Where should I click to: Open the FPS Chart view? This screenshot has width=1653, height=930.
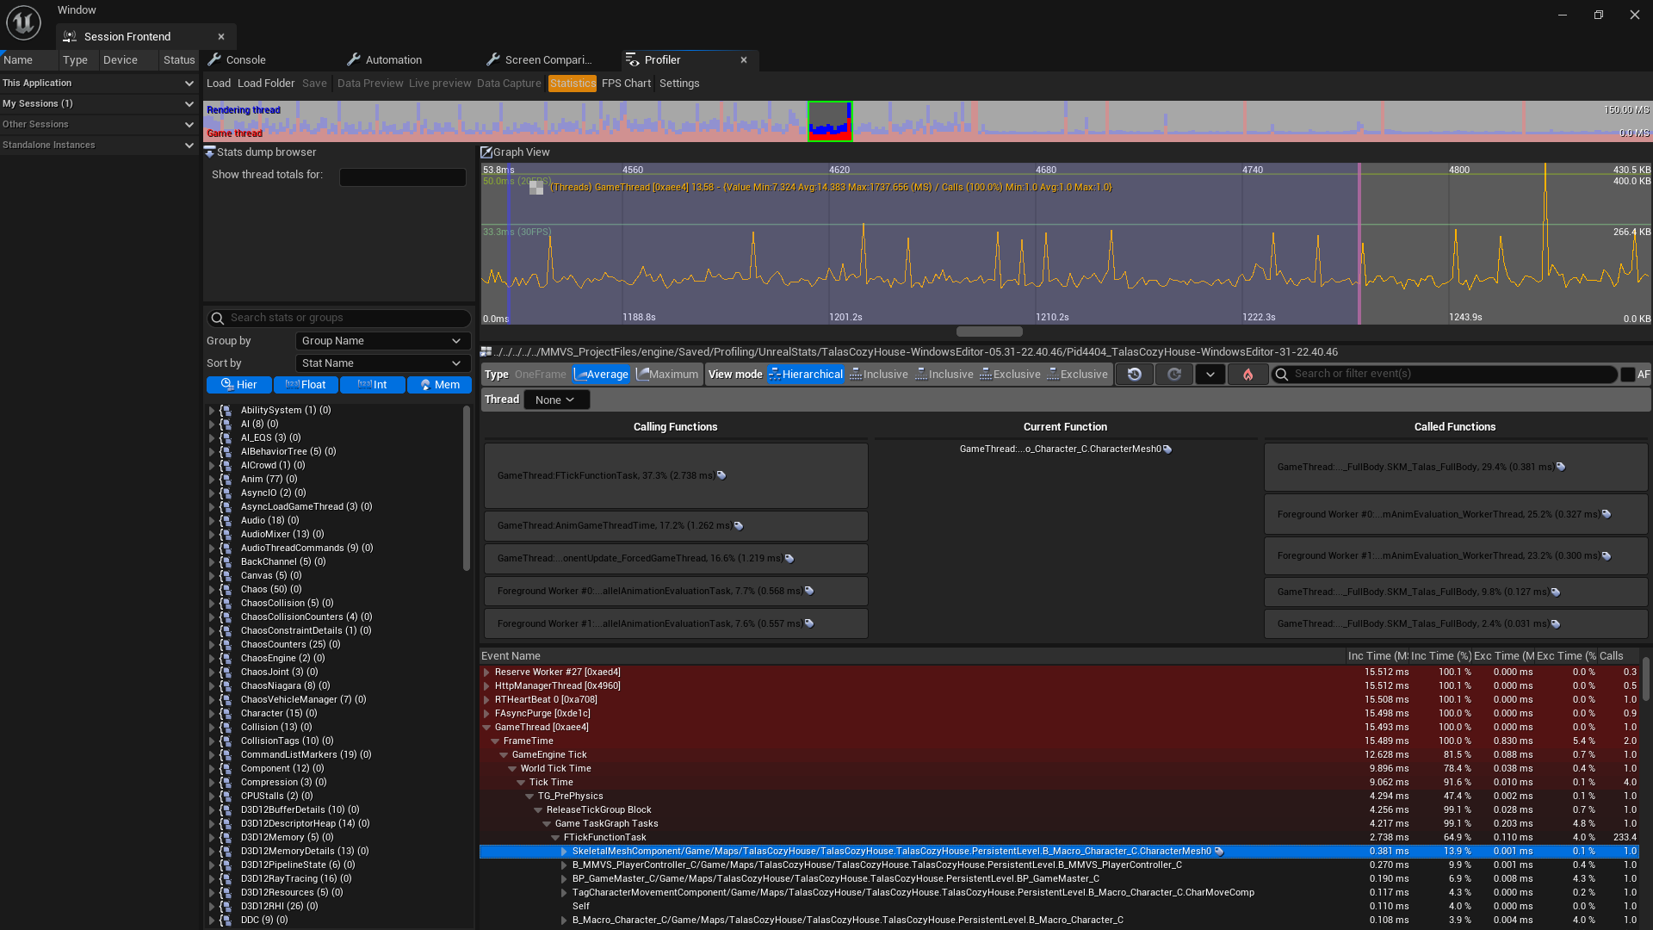[x=626, y=84]
